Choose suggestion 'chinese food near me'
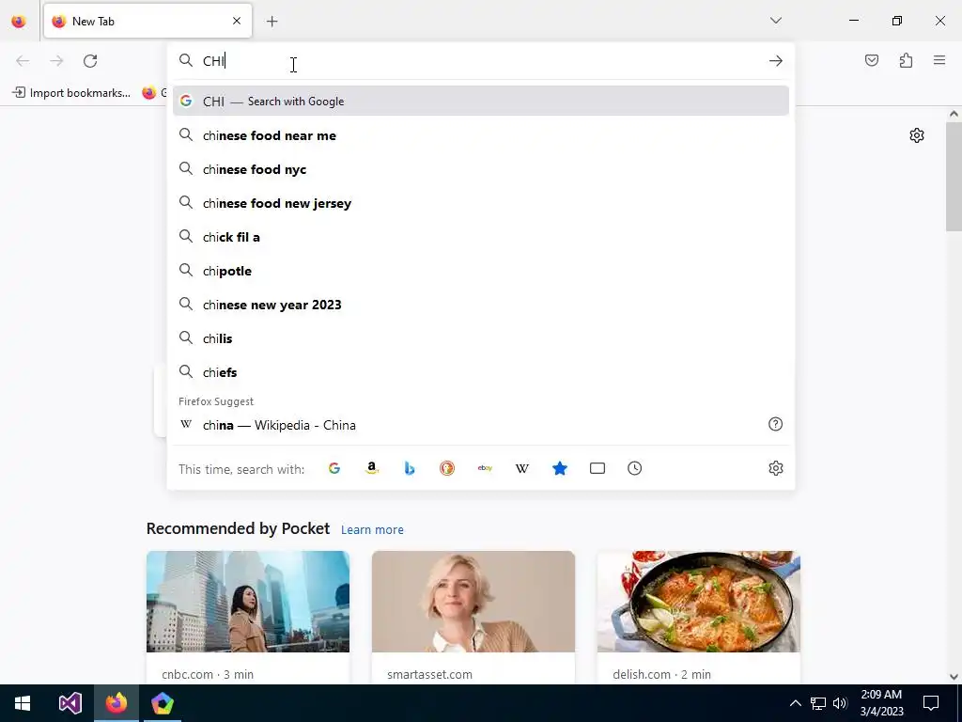The height and width of the screenshot is (722, 962). (x=480, y=135)
